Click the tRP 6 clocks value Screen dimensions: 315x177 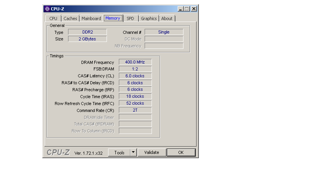click(x=135, y=89)
